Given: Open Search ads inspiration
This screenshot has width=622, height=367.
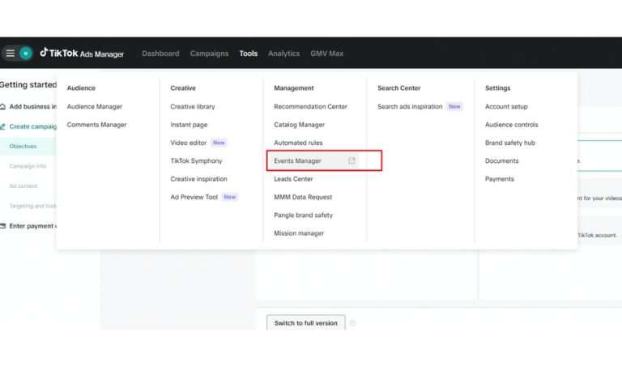Looking at the screenshot, I should [x=410, y=107].
